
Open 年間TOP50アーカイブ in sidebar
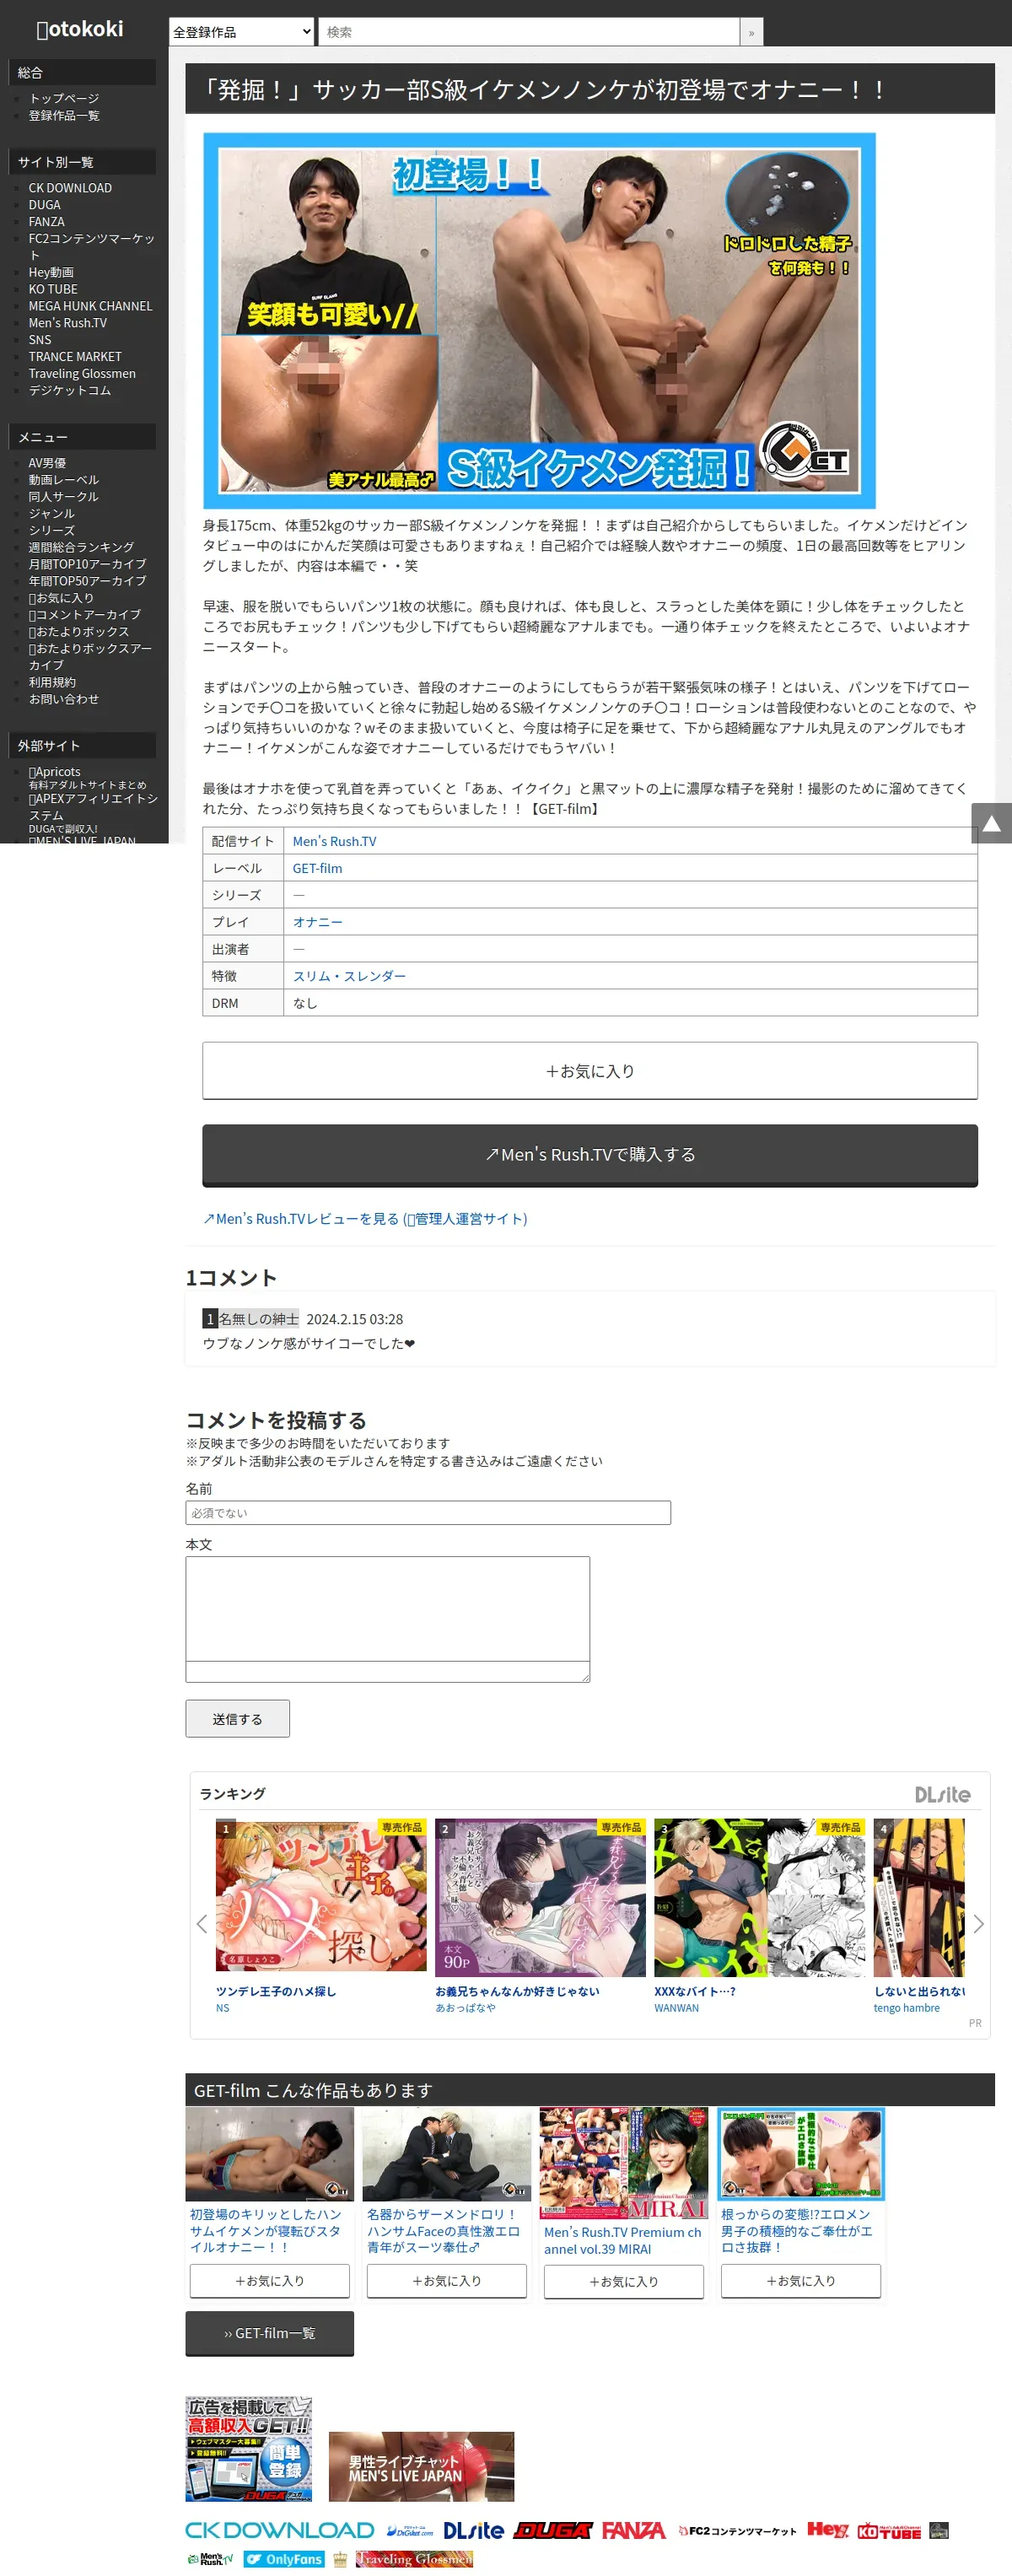point(87,581)
